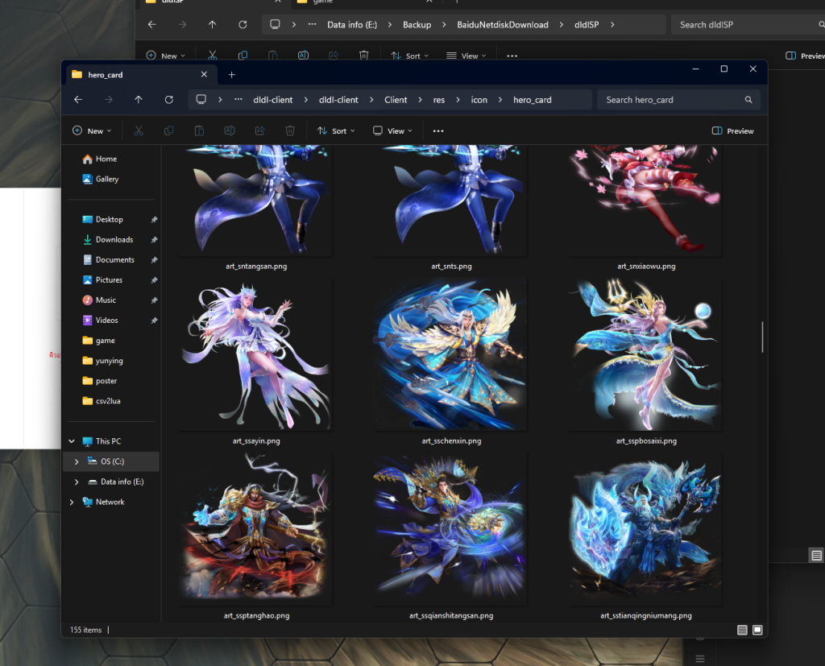Switch to details view icon in status bar

click(742, 630)
